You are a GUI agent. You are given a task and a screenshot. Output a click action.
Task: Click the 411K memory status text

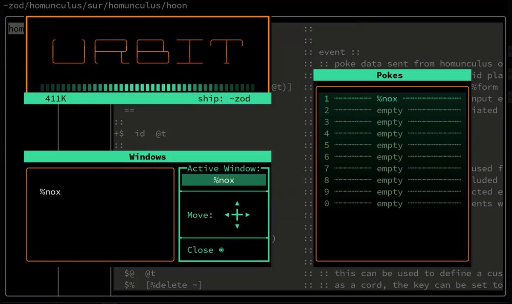[55, 98]
